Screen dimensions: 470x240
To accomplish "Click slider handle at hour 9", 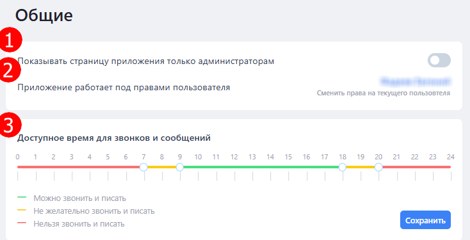I will pos(179,167).
